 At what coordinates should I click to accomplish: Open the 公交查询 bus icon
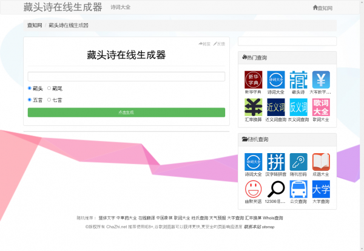tap(298, 189)
